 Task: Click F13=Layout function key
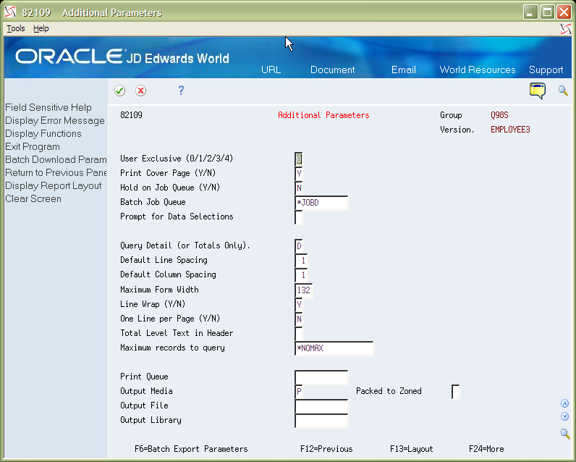412,449
